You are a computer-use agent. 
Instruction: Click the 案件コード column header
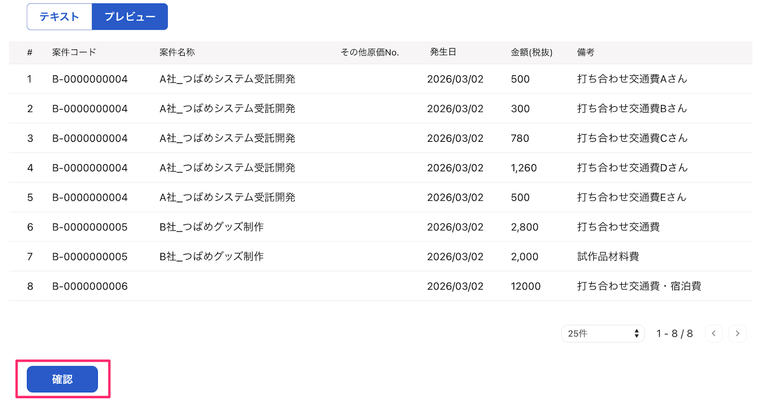pyautogui.click(x=74, y=52)
